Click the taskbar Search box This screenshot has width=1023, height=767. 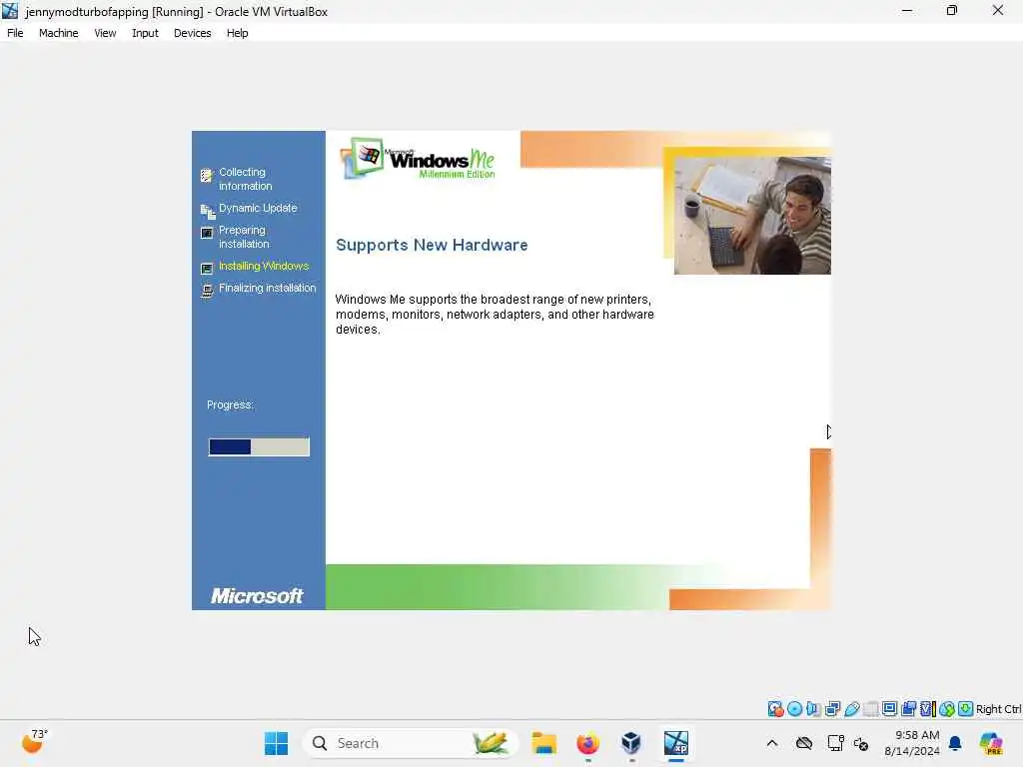pyautogui.click(x=411, y=743)
